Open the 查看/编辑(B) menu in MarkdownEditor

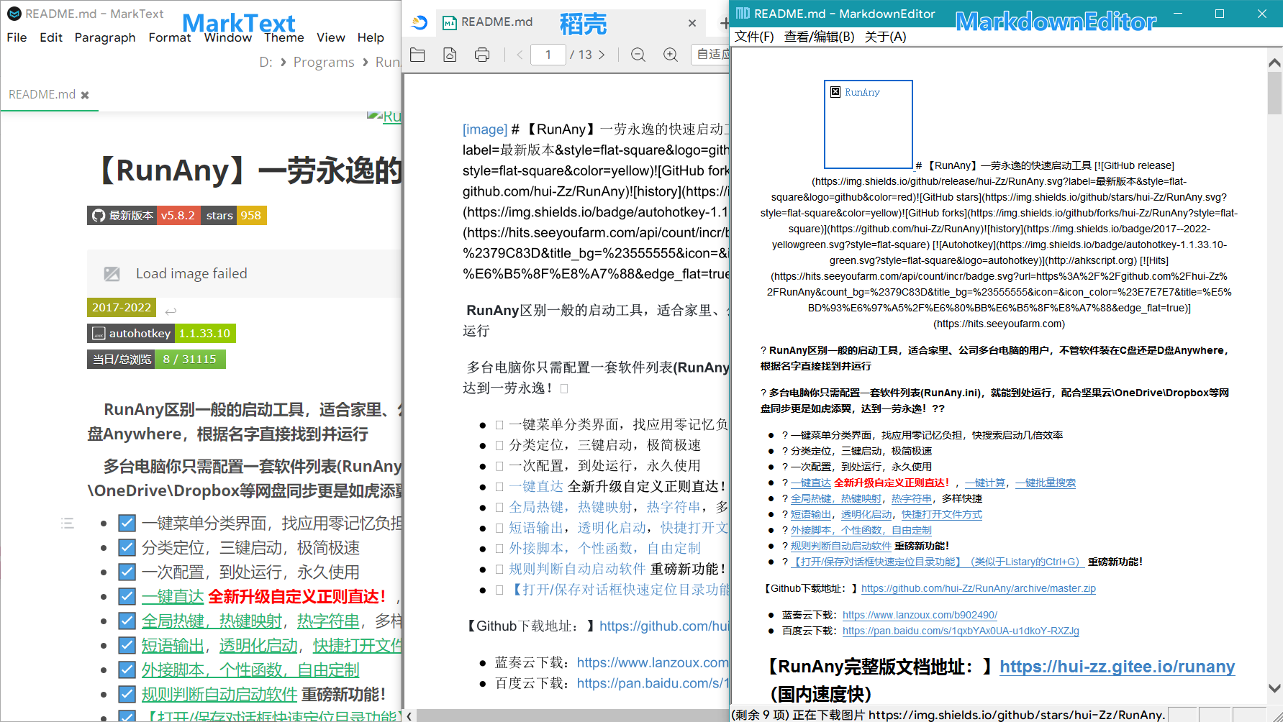[x=820, y=37]
